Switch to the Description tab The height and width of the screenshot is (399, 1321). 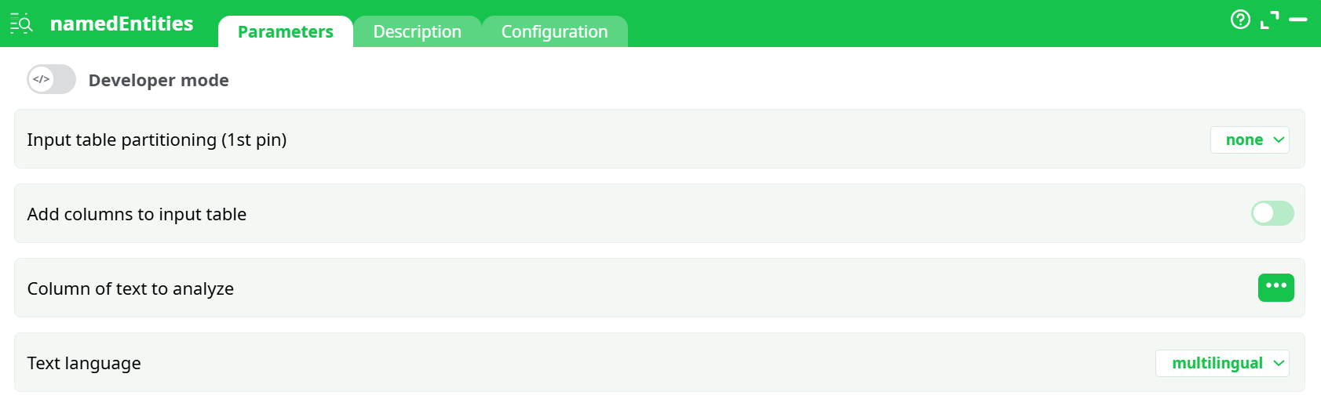pos(417,32)
